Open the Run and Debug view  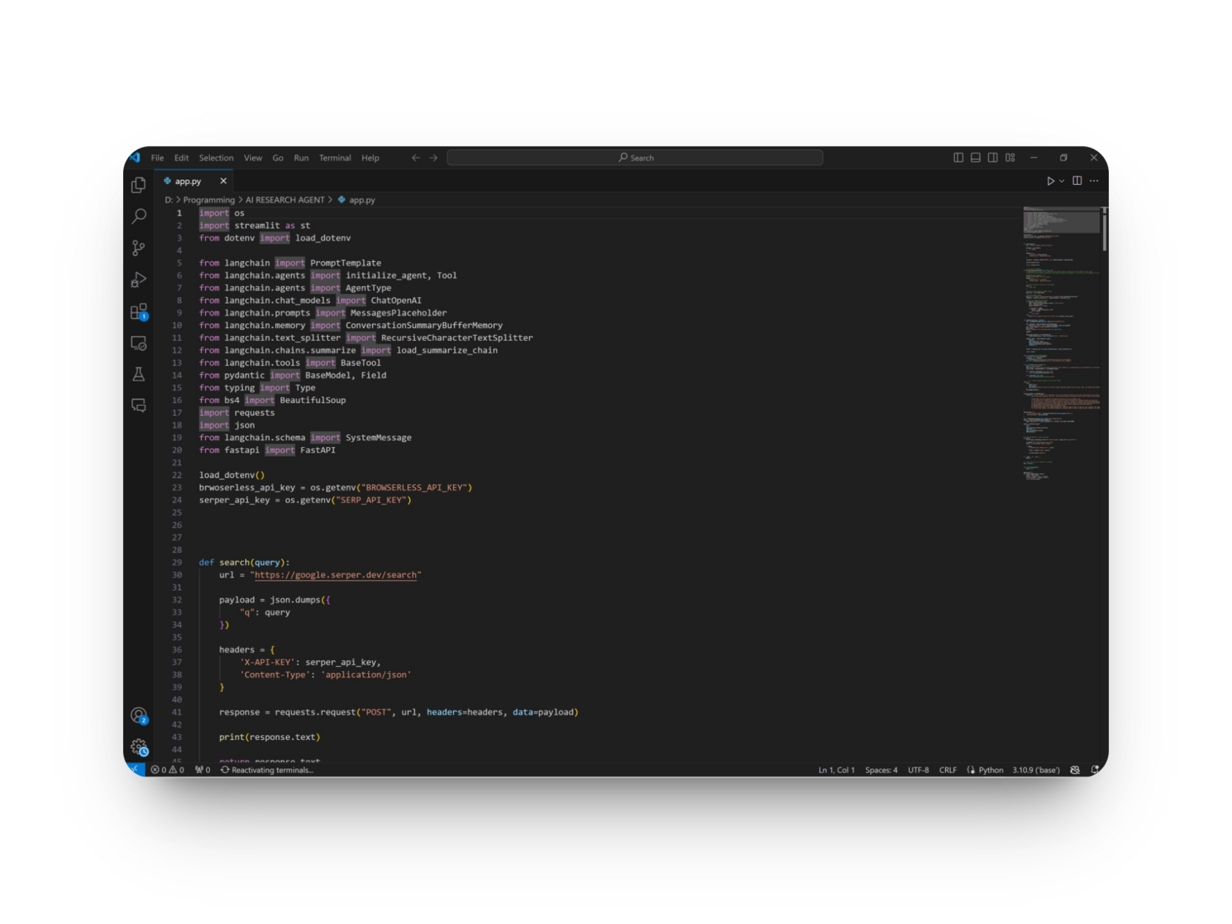(139, 279)
